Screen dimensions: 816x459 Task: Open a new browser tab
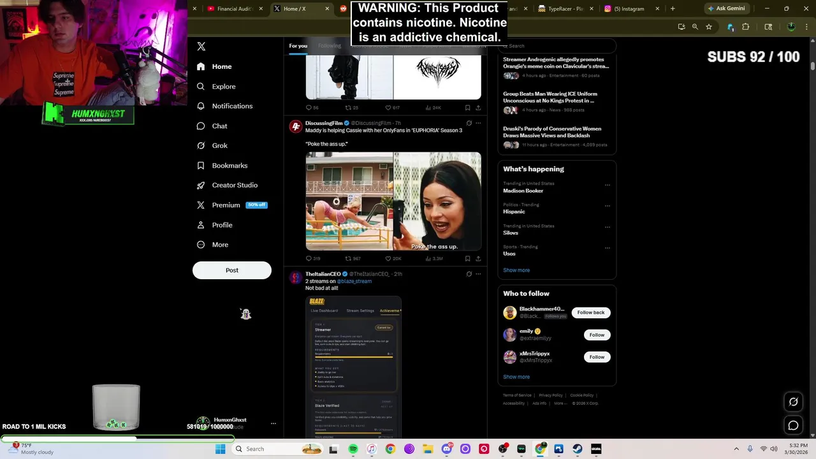(x=673, y=9)
